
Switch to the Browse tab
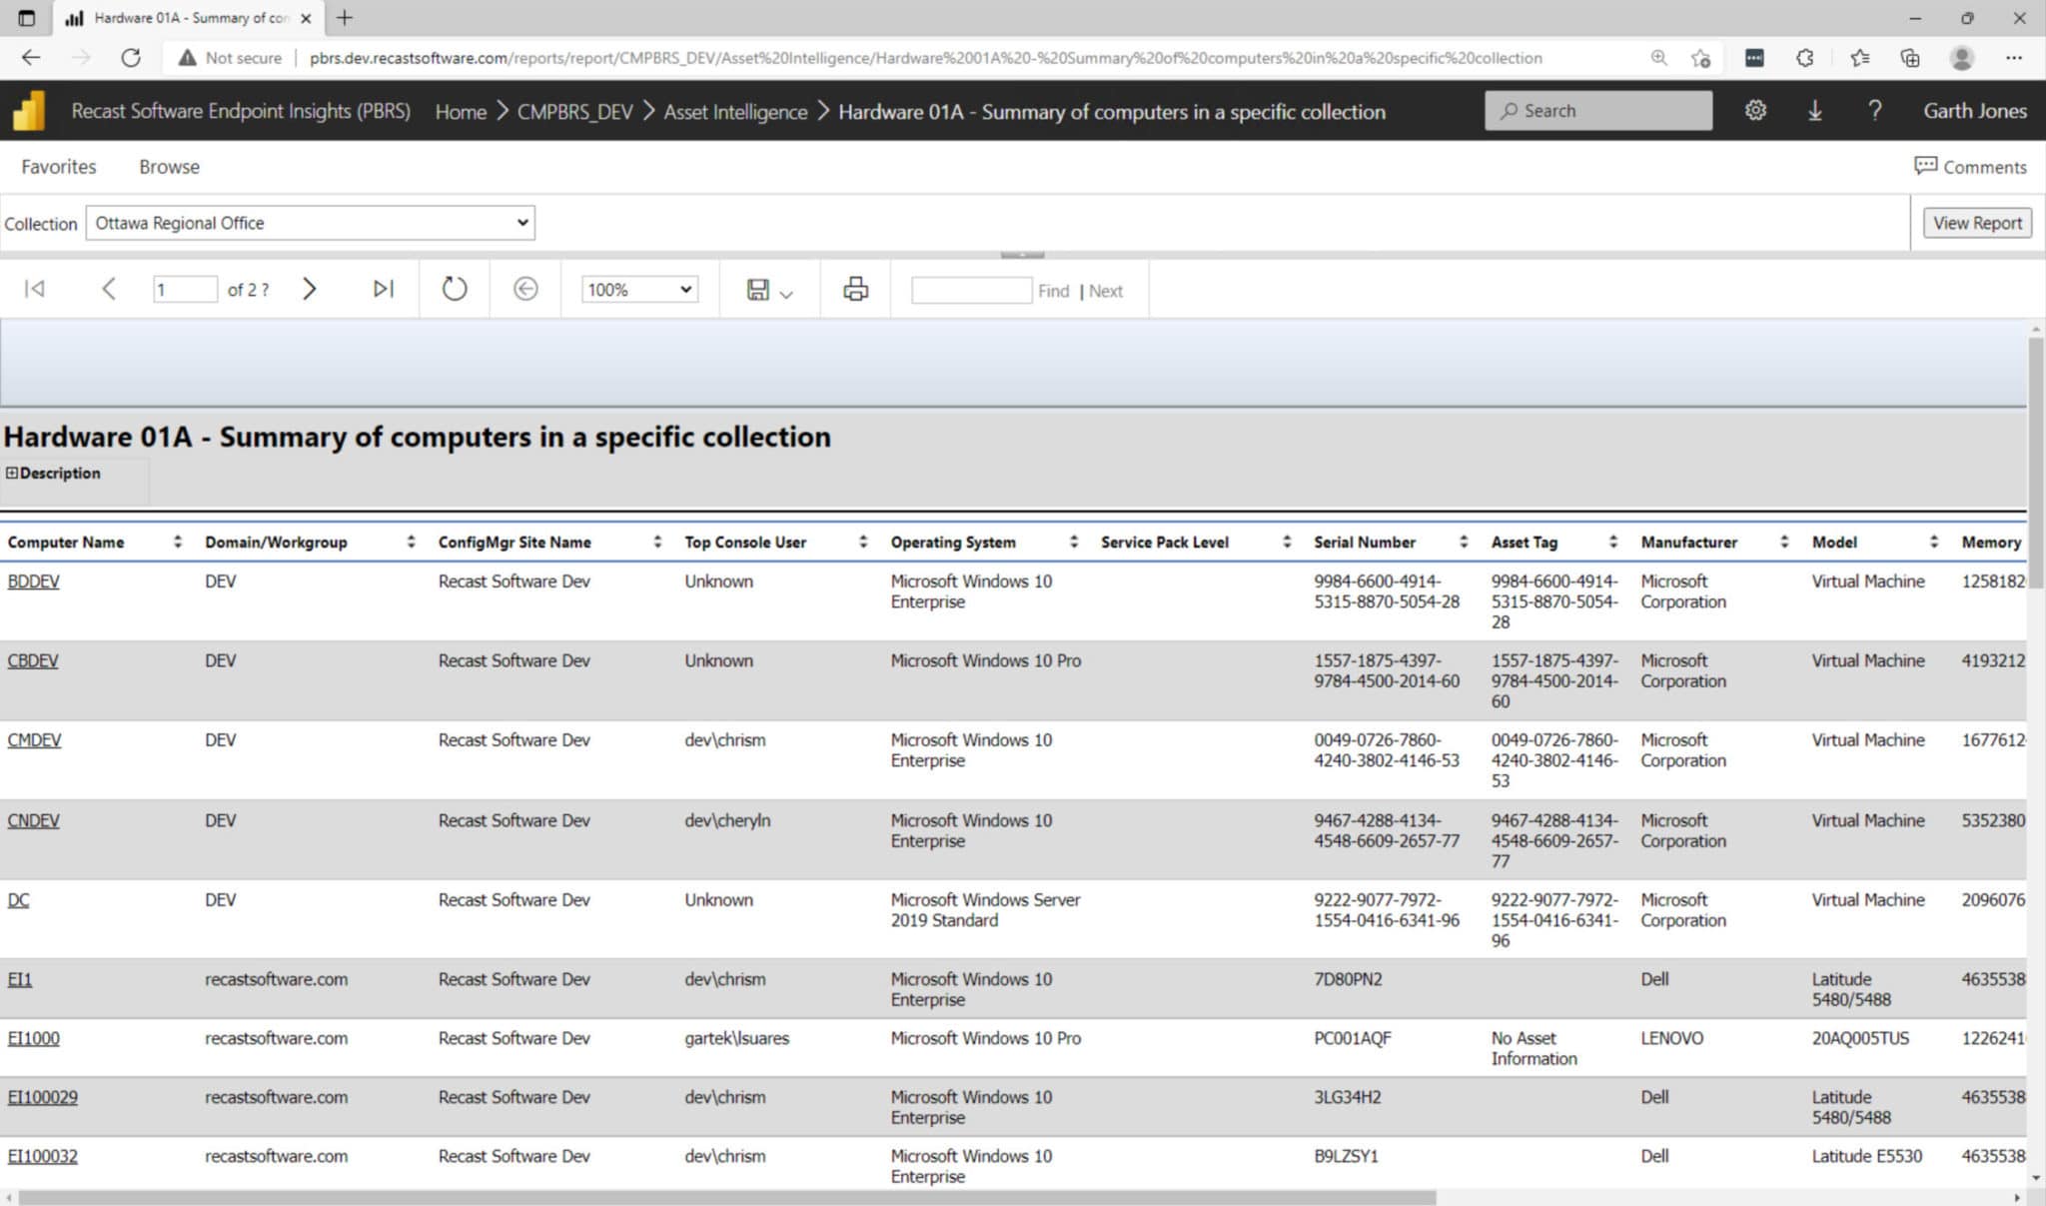[x=168, y=166]
